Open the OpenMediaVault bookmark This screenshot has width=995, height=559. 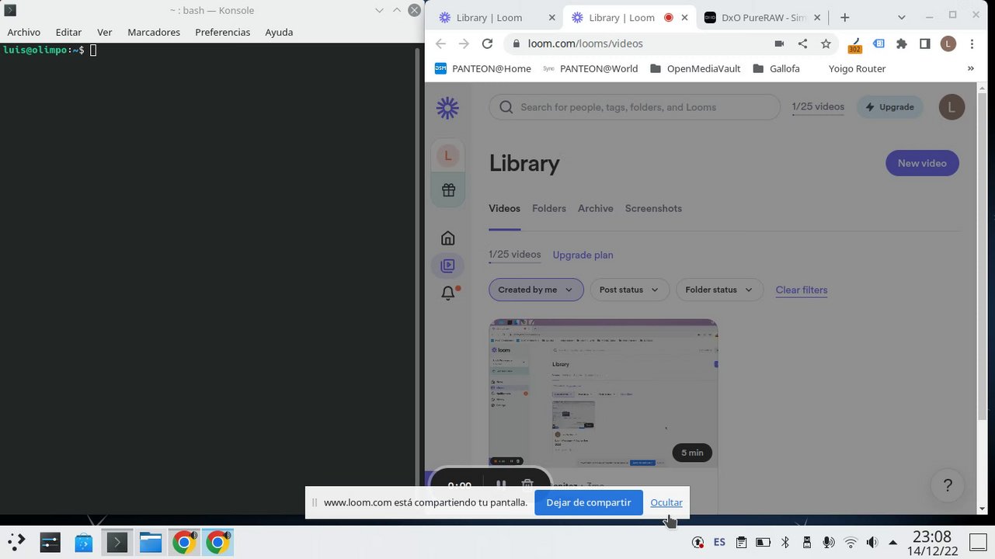[695, 68]
